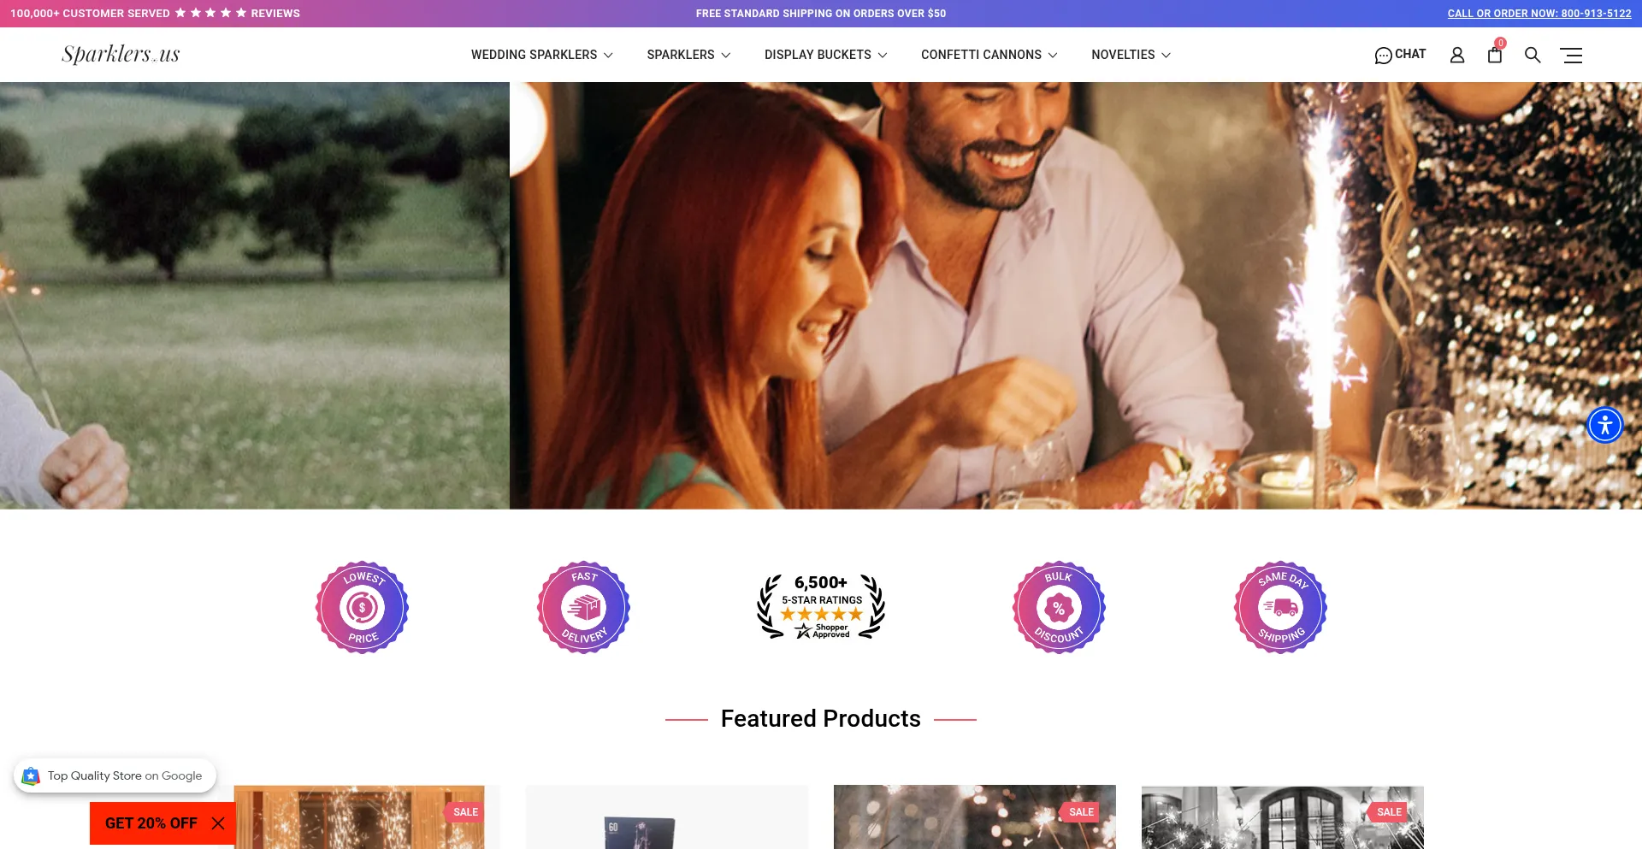Click the Sparklers.us logo
Screen dimensions: 1642x849
[121, 55]
